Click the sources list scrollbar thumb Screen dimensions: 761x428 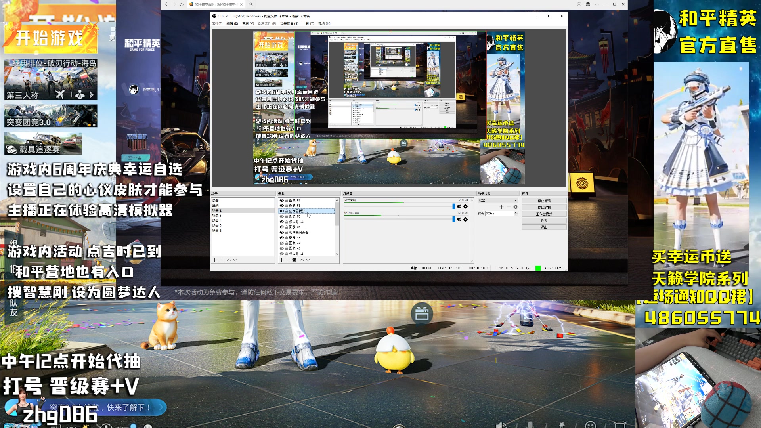[x=337, y=214]
